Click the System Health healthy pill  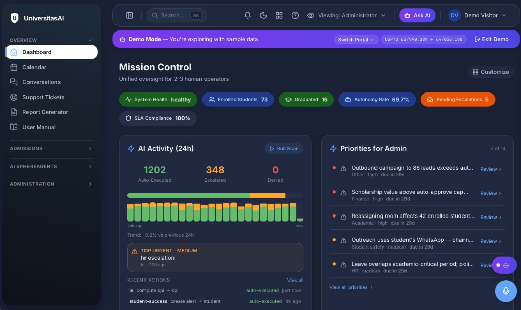(x=158, y=99)
